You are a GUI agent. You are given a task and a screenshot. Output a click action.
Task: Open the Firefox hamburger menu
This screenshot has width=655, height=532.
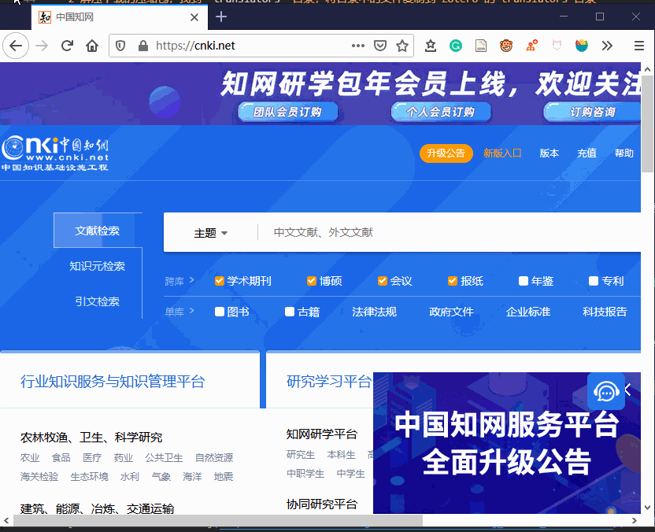coord(638,46)
